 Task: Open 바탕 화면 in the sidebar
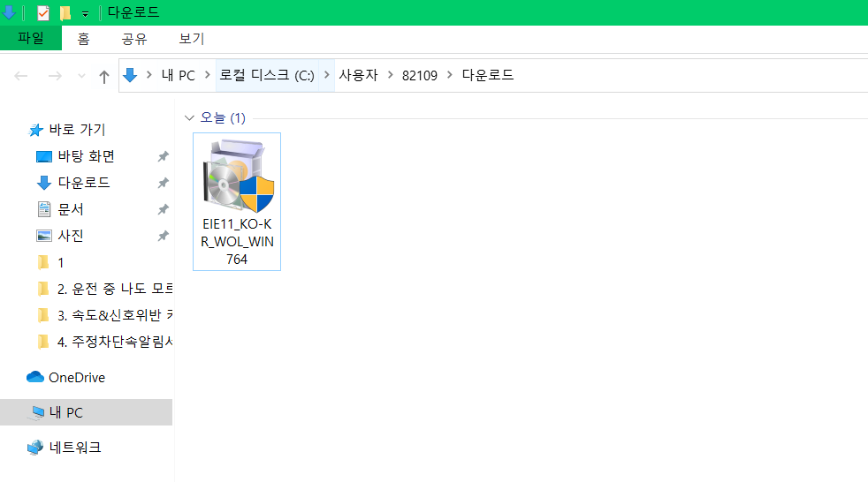[87, 156]
